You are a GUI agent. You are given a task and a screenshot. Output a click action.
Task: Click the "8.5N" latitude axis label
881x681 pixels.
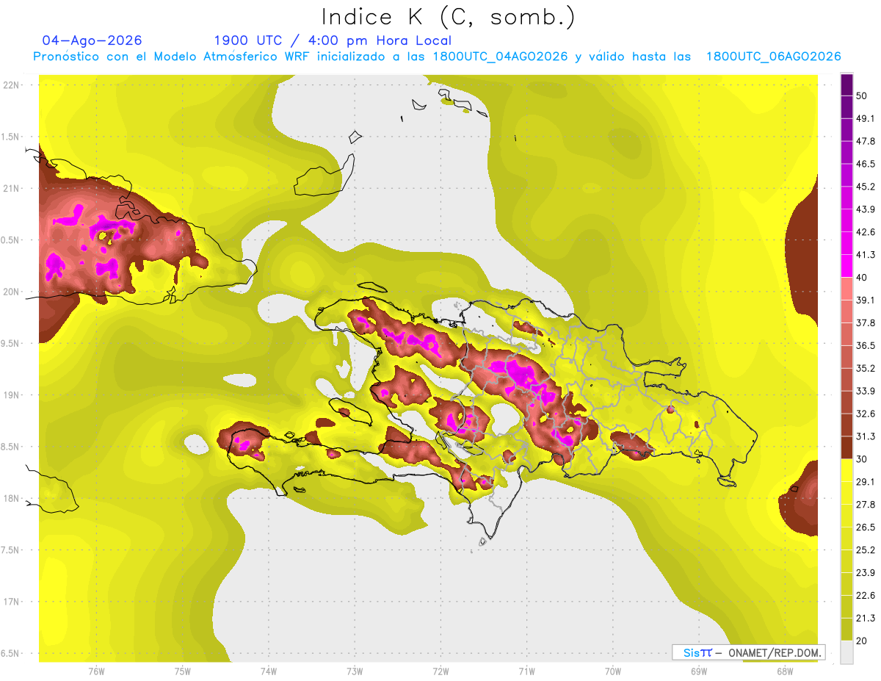(x=10, y=447)
